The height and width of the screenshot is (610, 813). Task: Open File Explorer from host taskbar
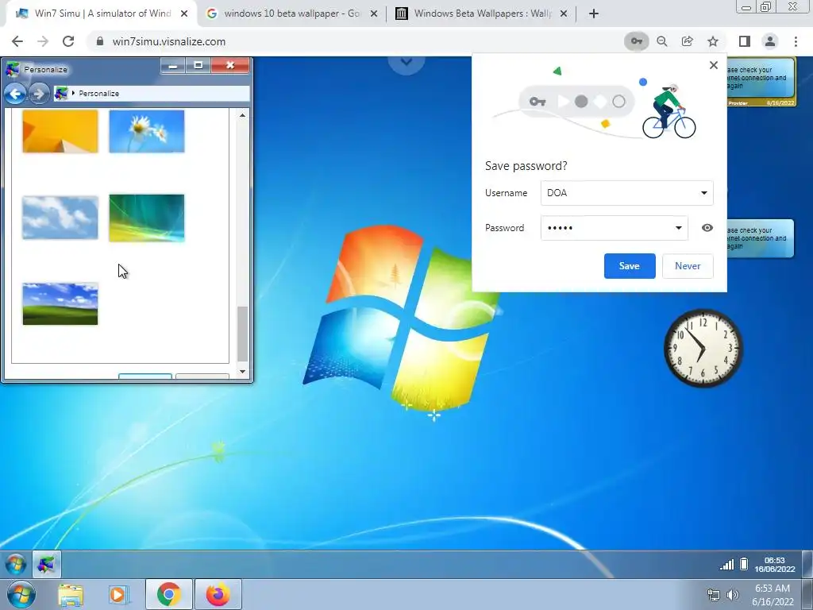click(x=71, y=595)
